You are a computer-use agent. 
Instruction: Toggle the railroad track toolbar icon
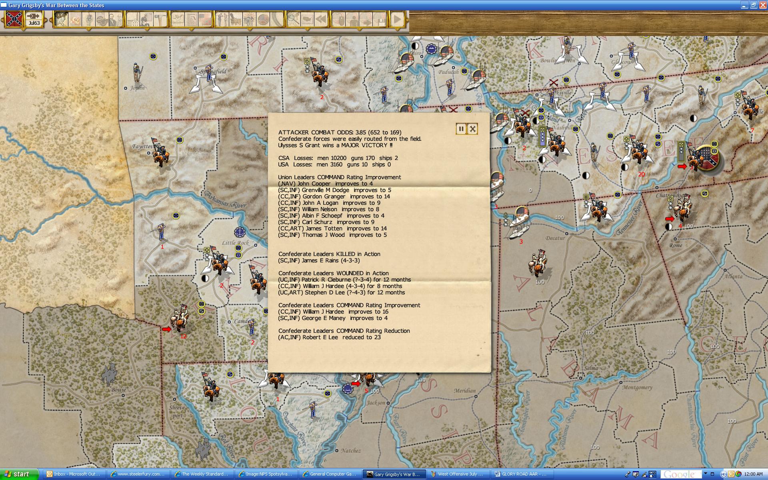point(277,19)
